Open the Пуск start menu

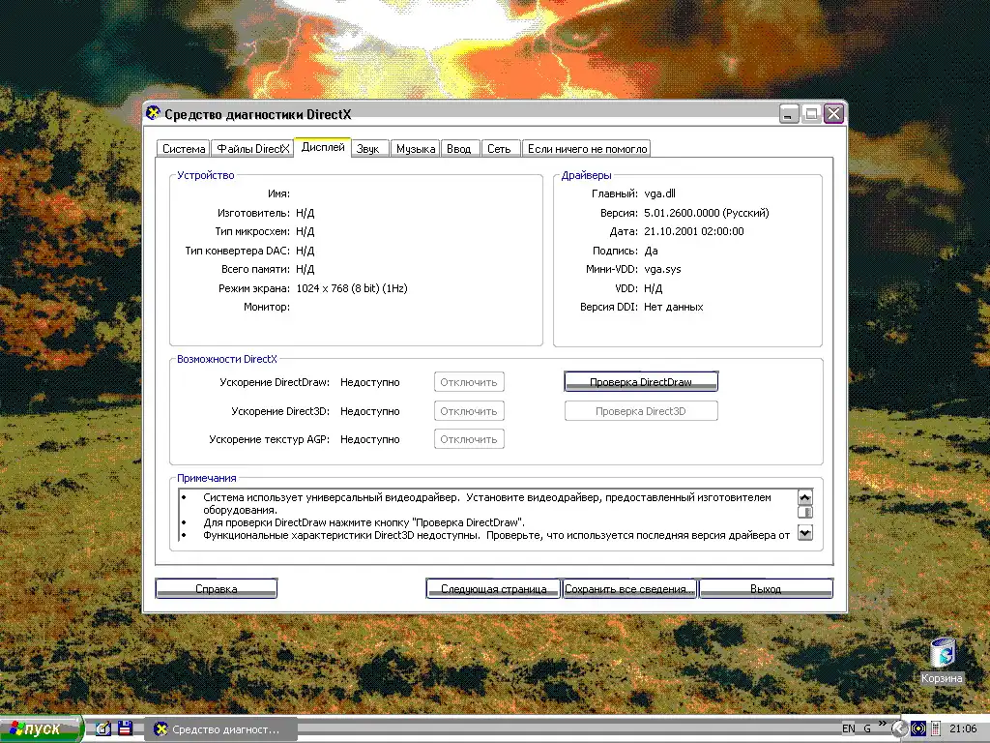tap(42, 728)
